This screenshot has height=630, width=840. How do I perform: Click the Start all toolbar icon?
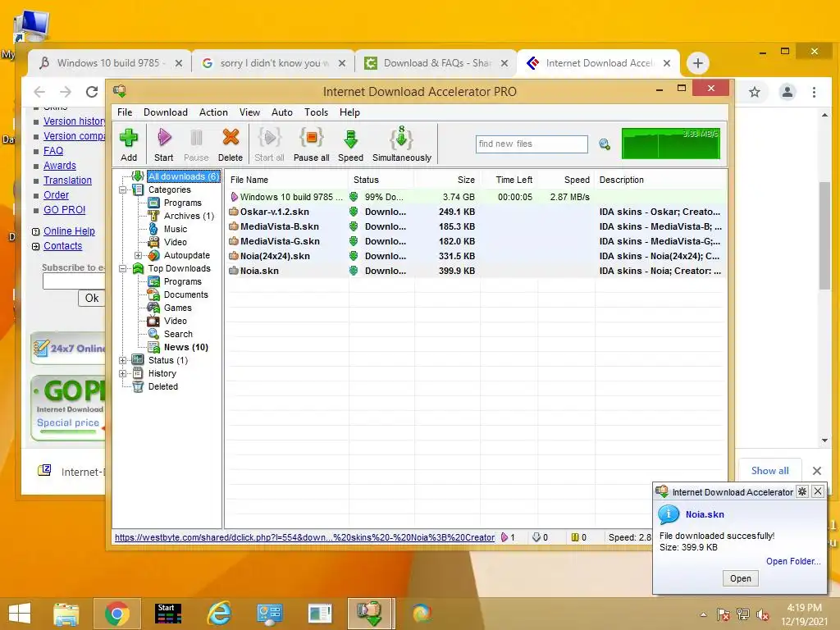pos(269,144)
